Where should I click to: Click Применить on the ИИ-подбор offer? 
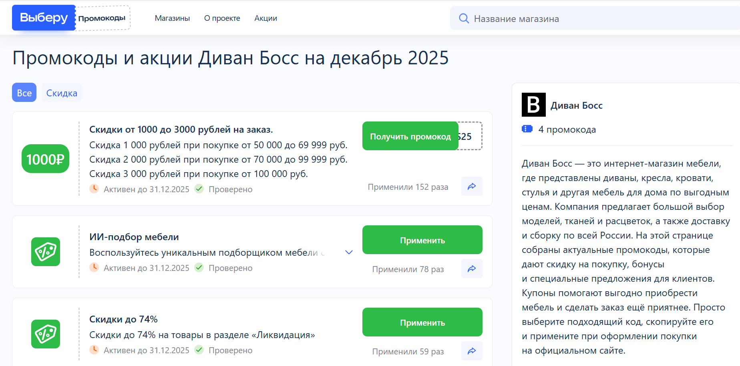pos(422,240)
